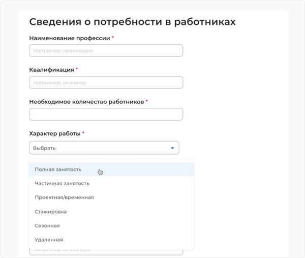This screenshot has width=305, height=258.
Task: Click the blue arrow in Характер работы dropdown
Action: (172, 148)
